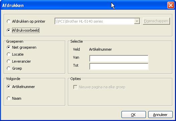Click the Annuleer button
This screenshot has width=176, height=121.
pyautogui.click(x=160, y=115)
